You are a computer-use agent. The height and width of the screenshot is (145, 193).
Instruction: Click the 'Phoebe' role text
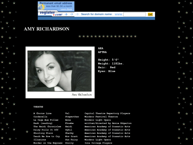tap(69, 123)
